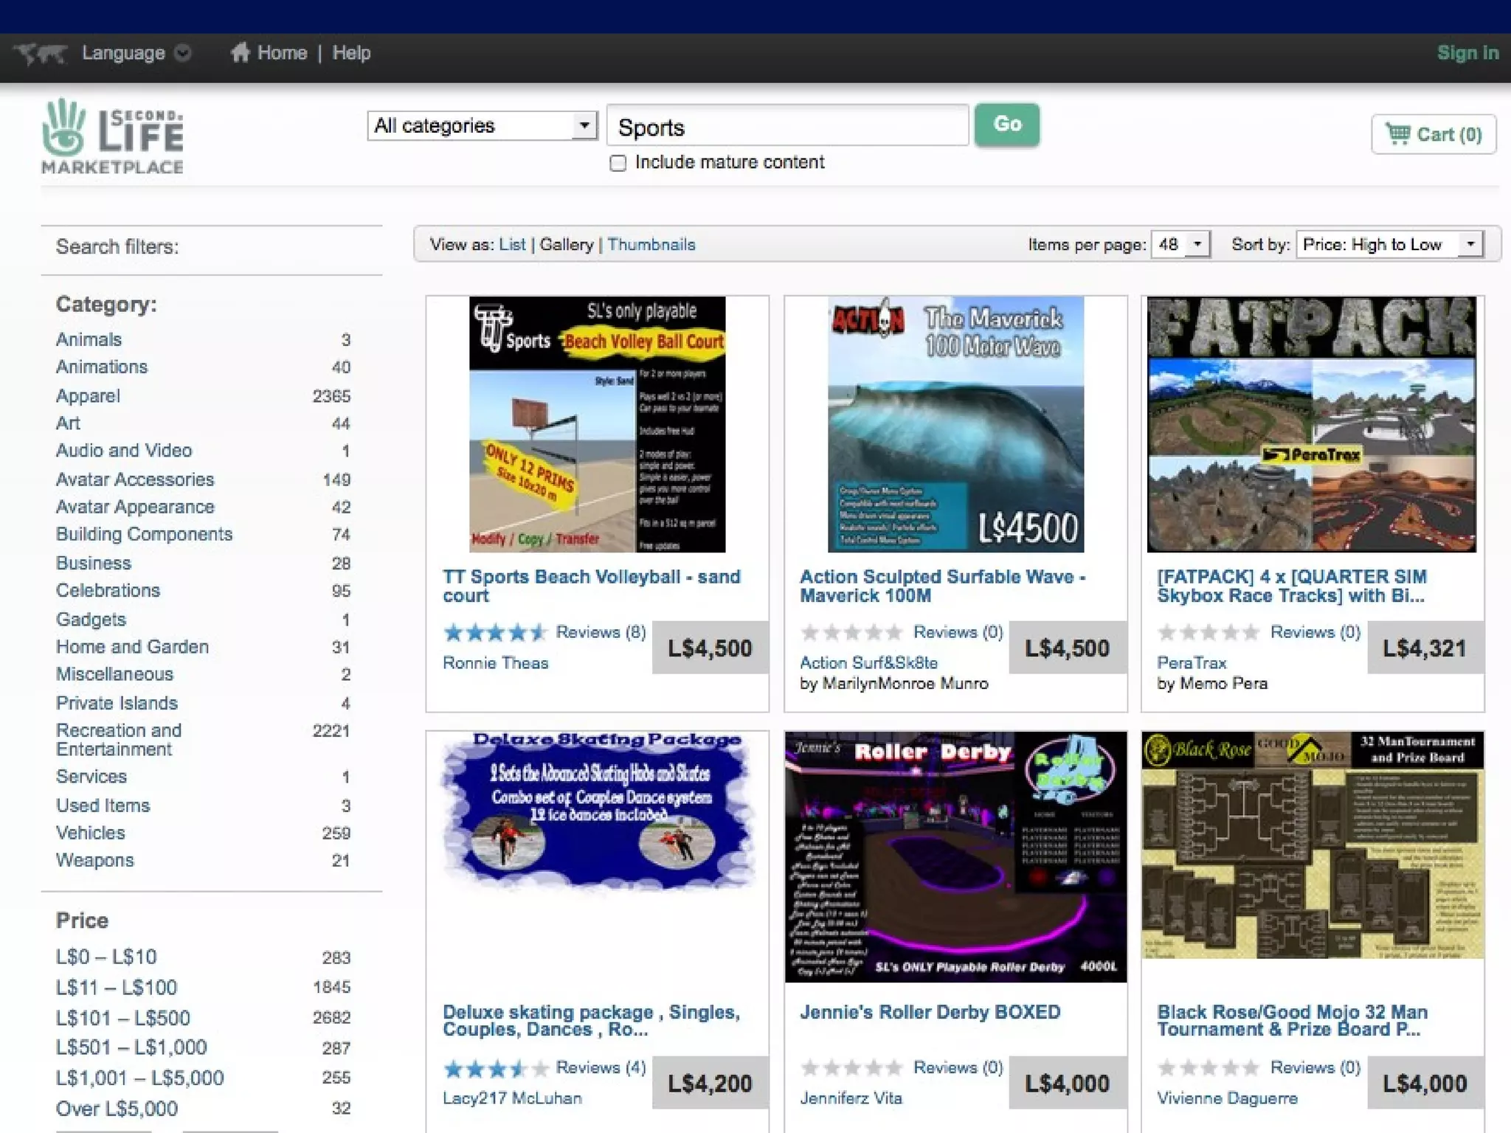
Task: Filter by Vehicles category
Action: pyautogui.click(x=91, y=833)
